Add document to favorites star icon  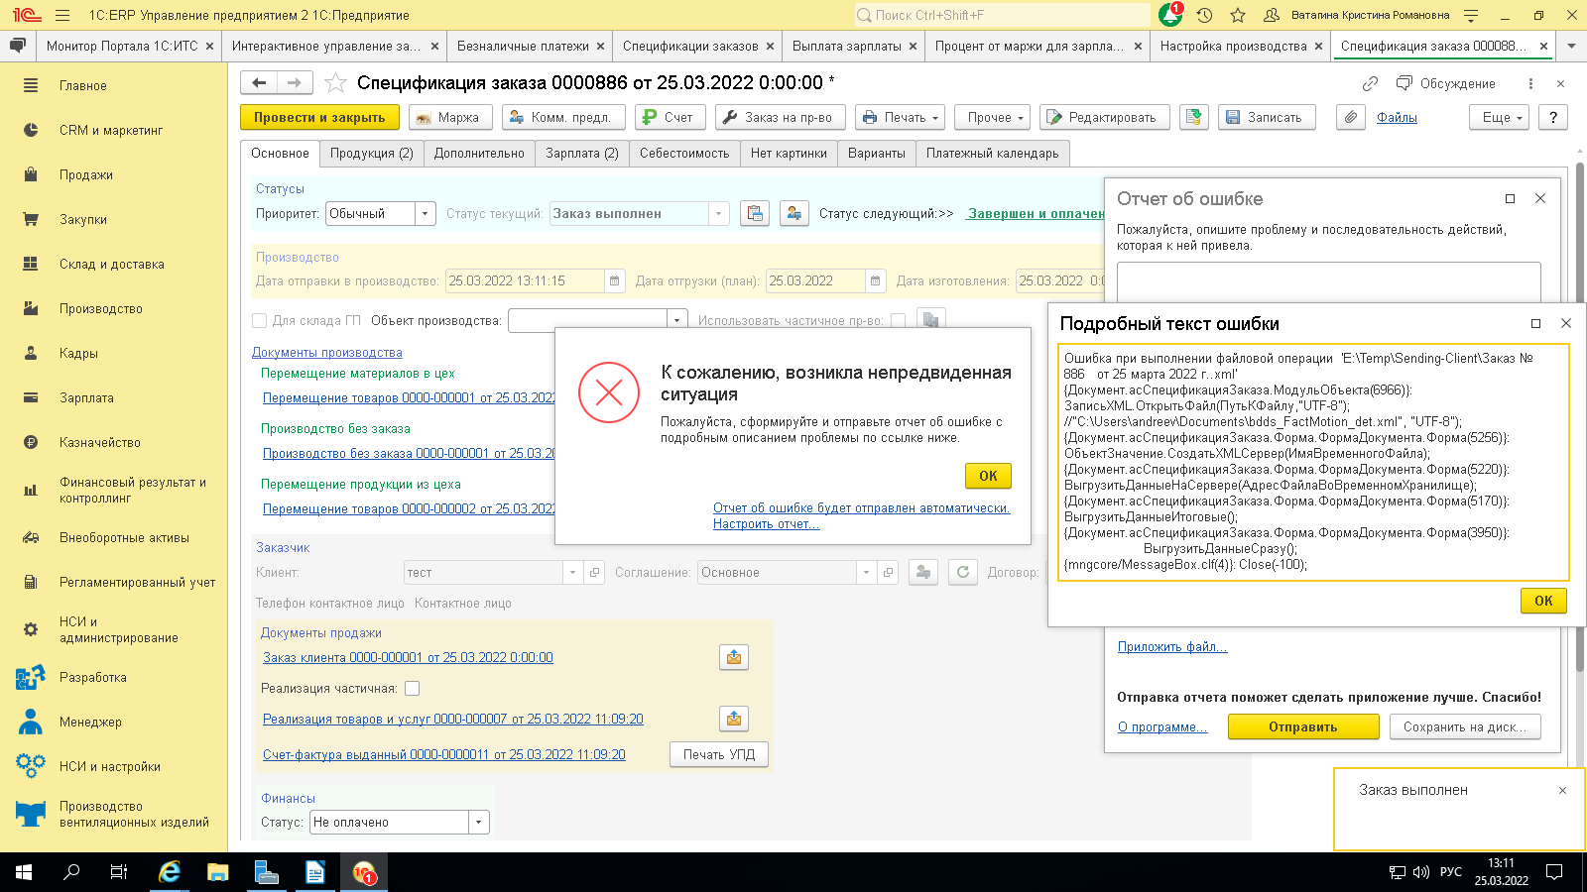point(336,83)
